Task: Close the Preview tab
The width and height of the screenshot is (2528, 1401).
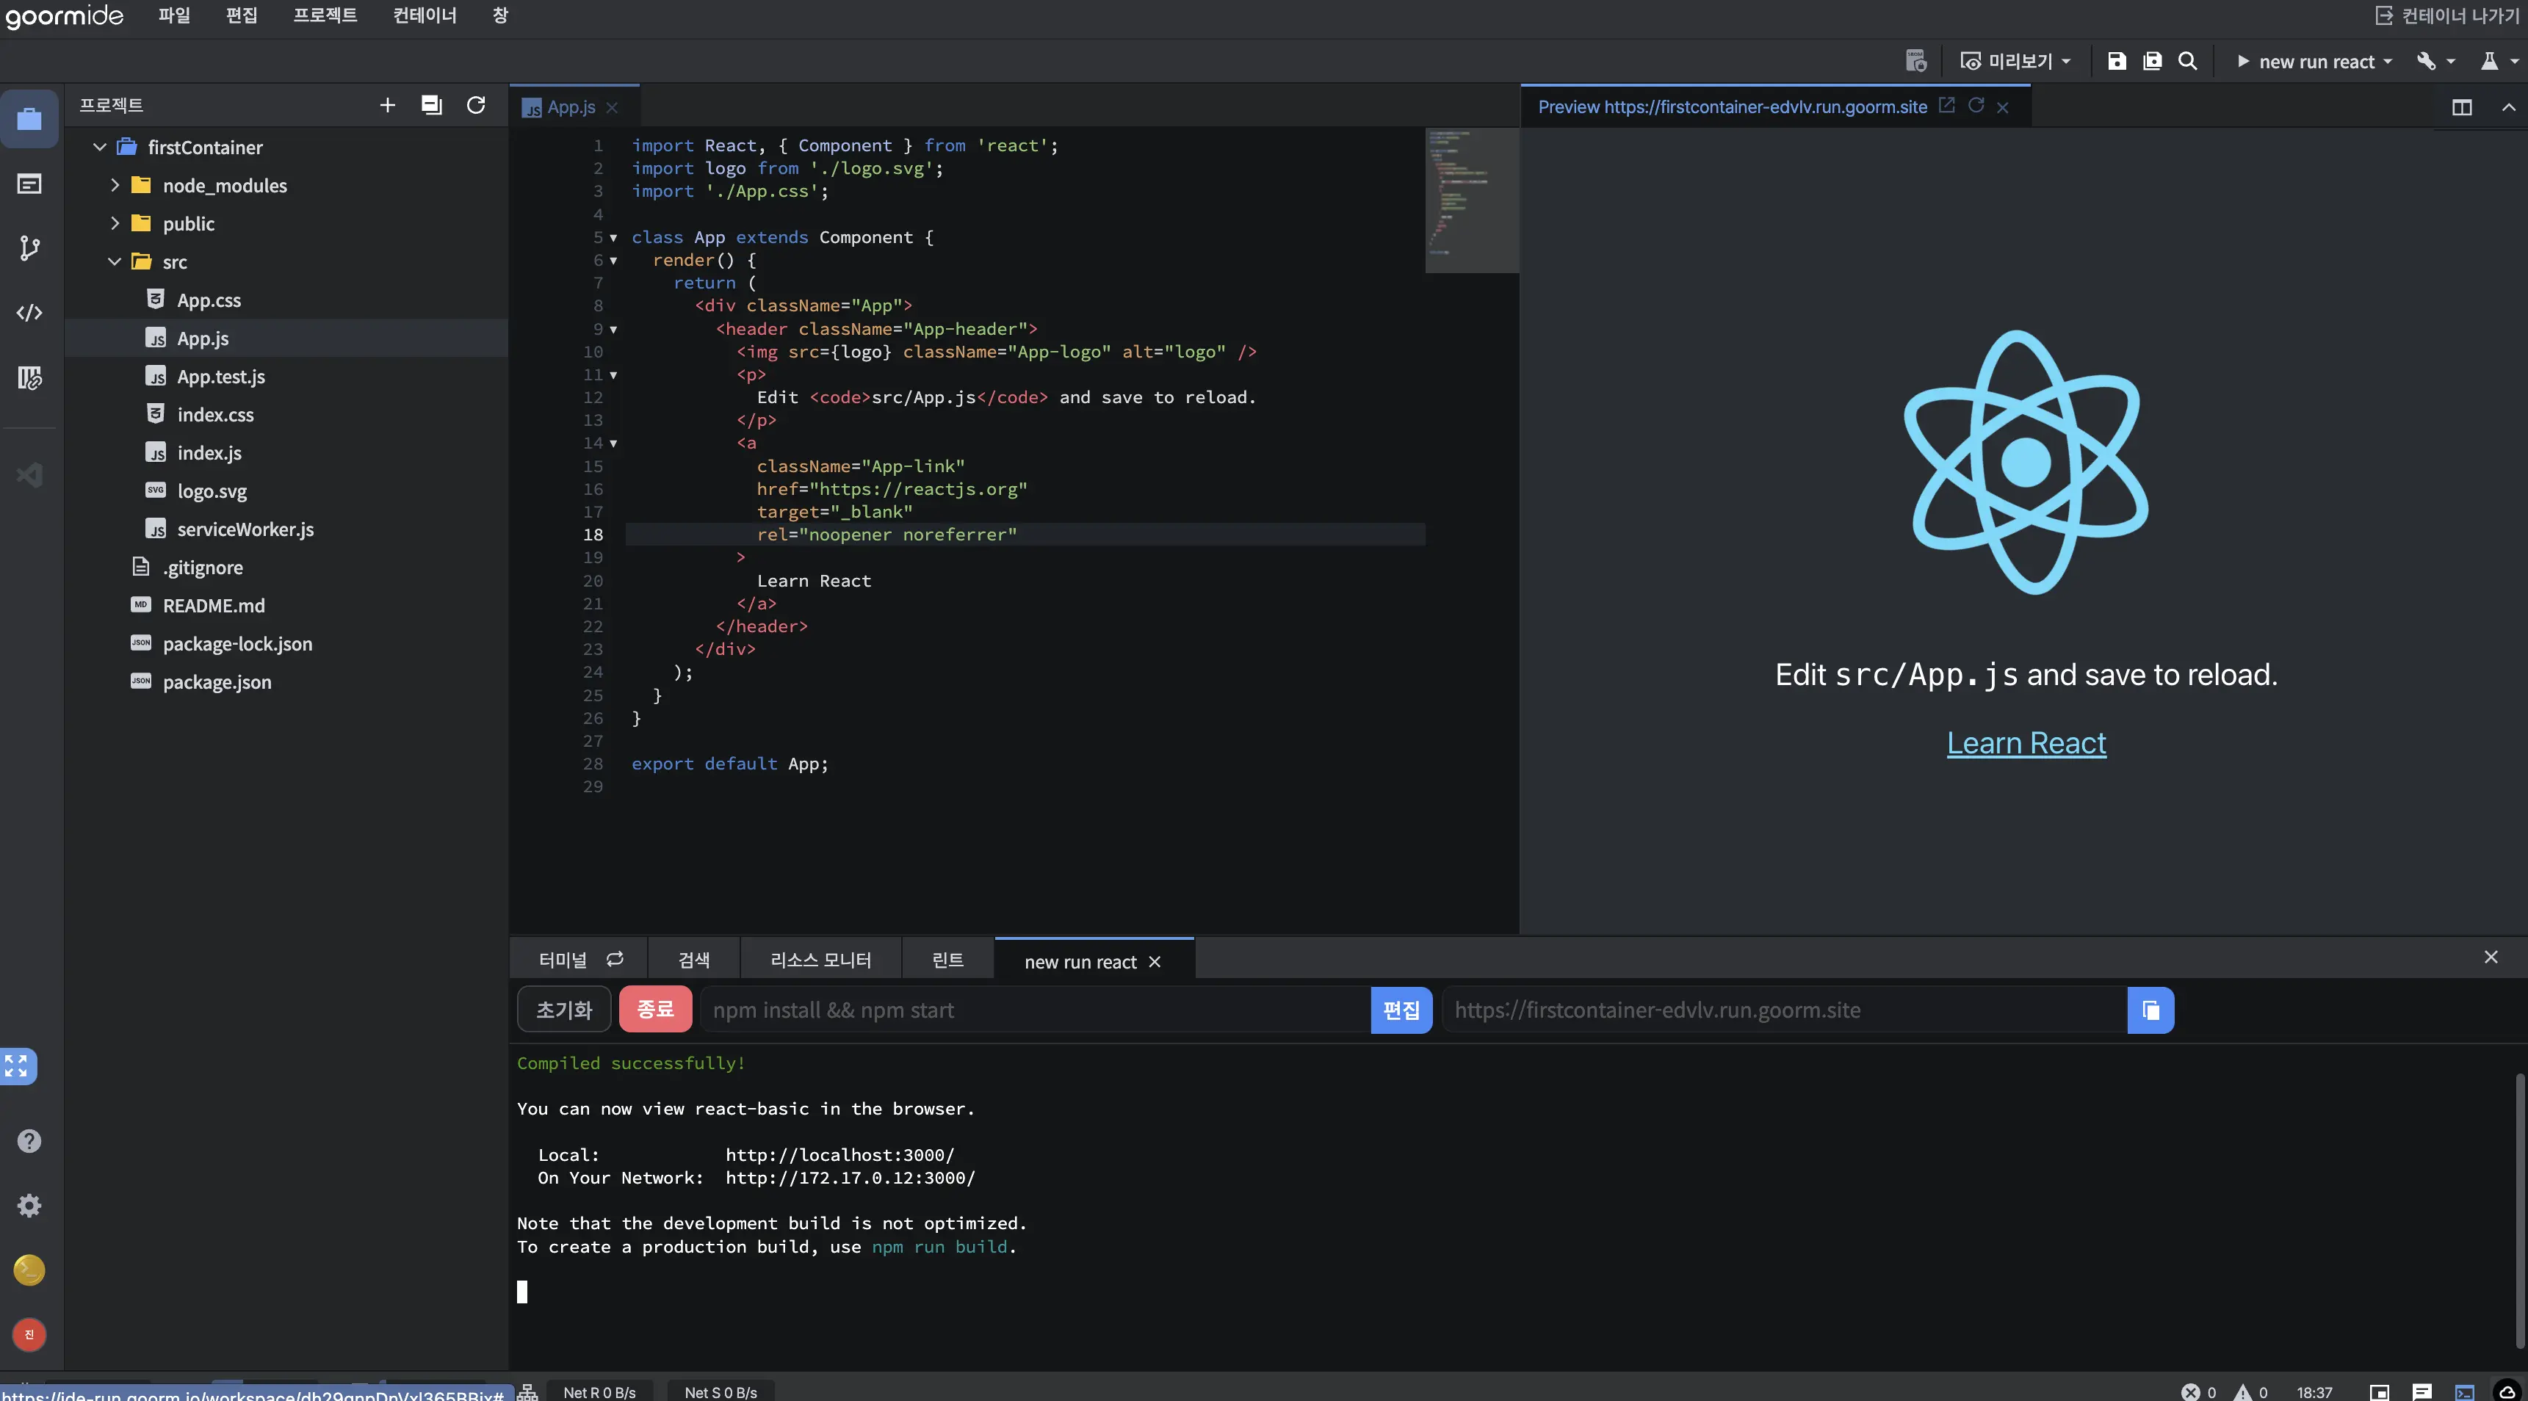Action: pyautogui.click(x=2003, y=107)
